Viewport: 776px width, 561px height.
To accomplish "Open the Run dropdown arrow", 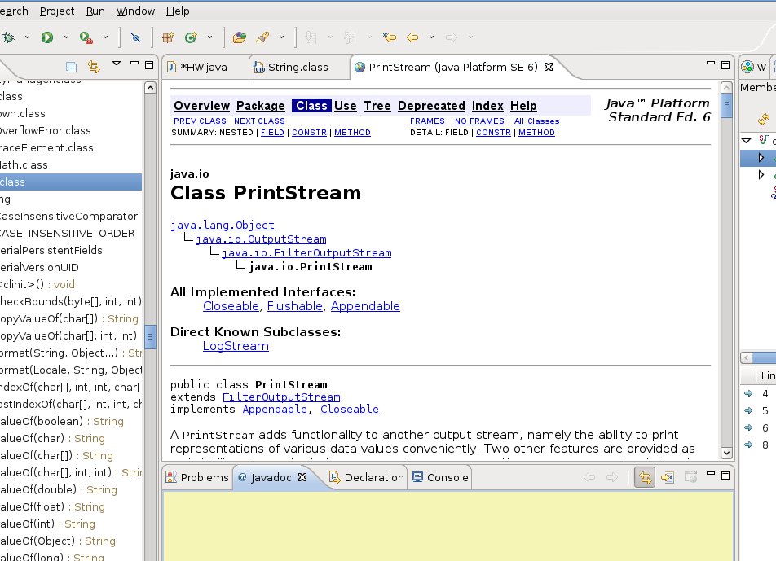I will (66, 37).
